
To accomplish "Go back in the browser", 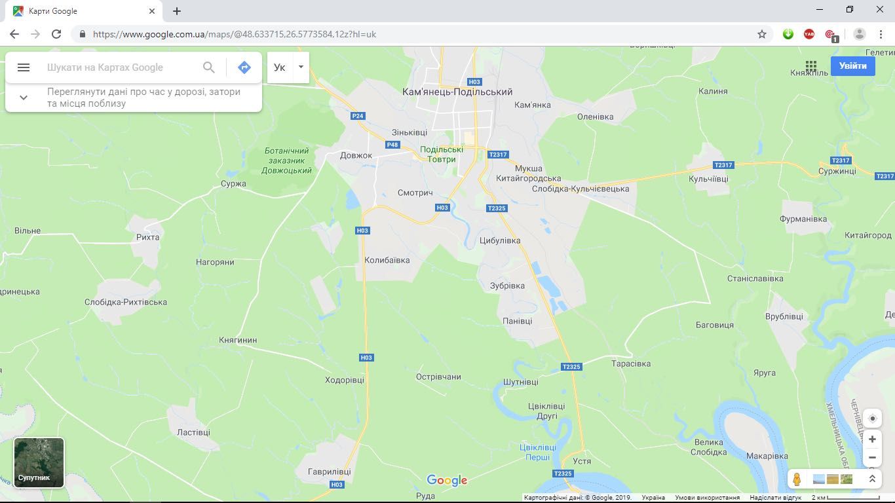I will pyautogui.click(x=14, y=34).
